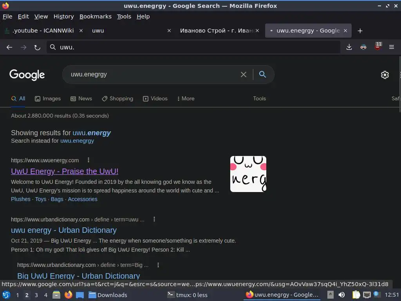
Task: Click the display tray icon near the clock
Action: (x=367, y=295)
